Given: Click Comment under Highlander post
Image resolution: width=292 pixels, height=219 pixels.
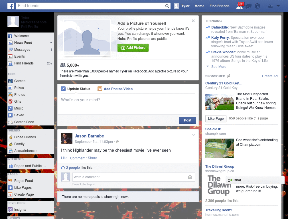Looking at the screenshot, I should click(78, 158).
